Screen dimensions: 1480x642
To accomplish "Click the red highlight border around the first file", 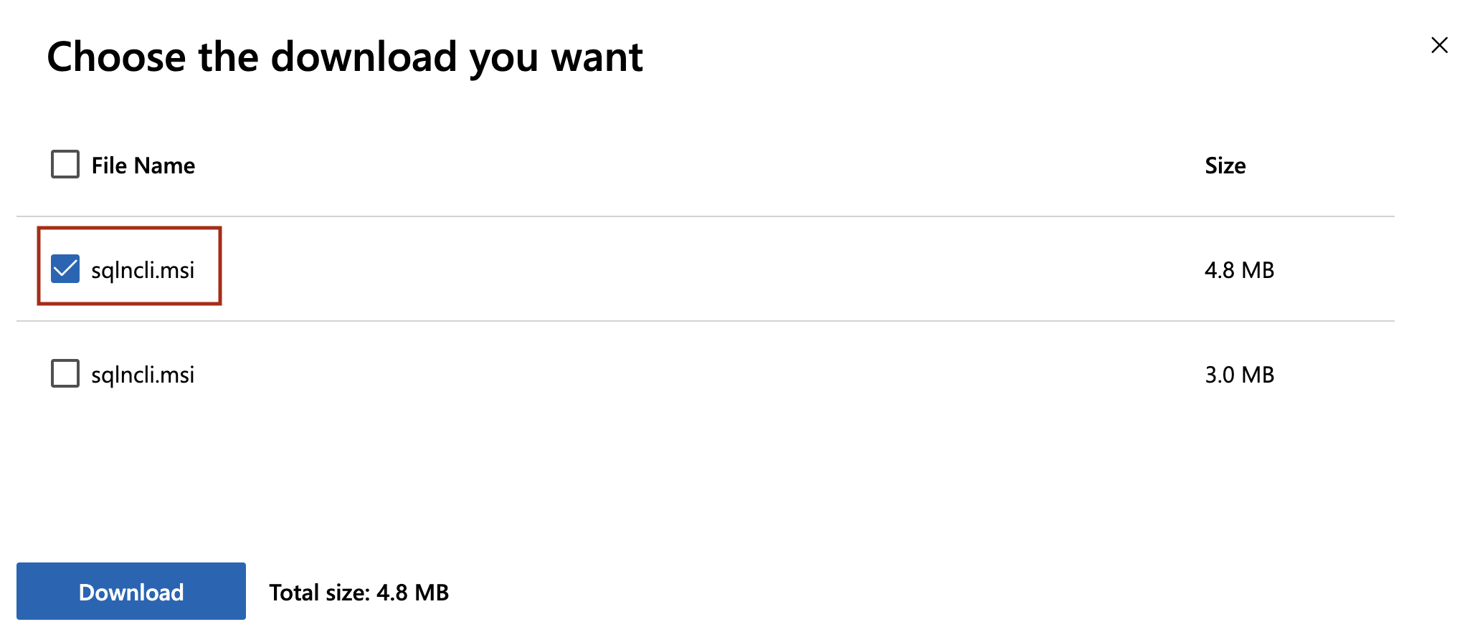I will 129,229.
